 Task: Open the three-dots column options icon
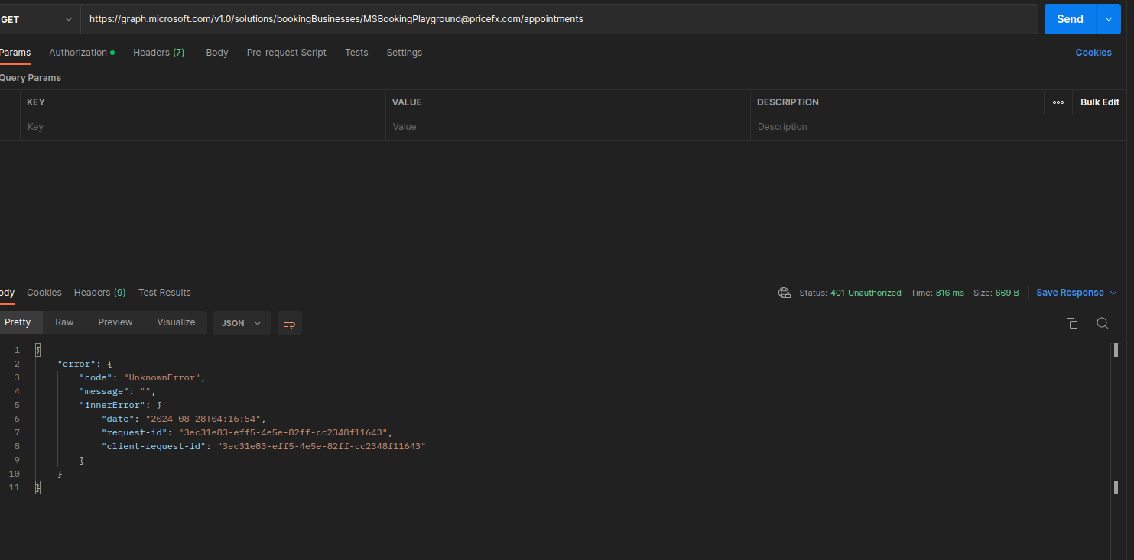coord(1058,102)
